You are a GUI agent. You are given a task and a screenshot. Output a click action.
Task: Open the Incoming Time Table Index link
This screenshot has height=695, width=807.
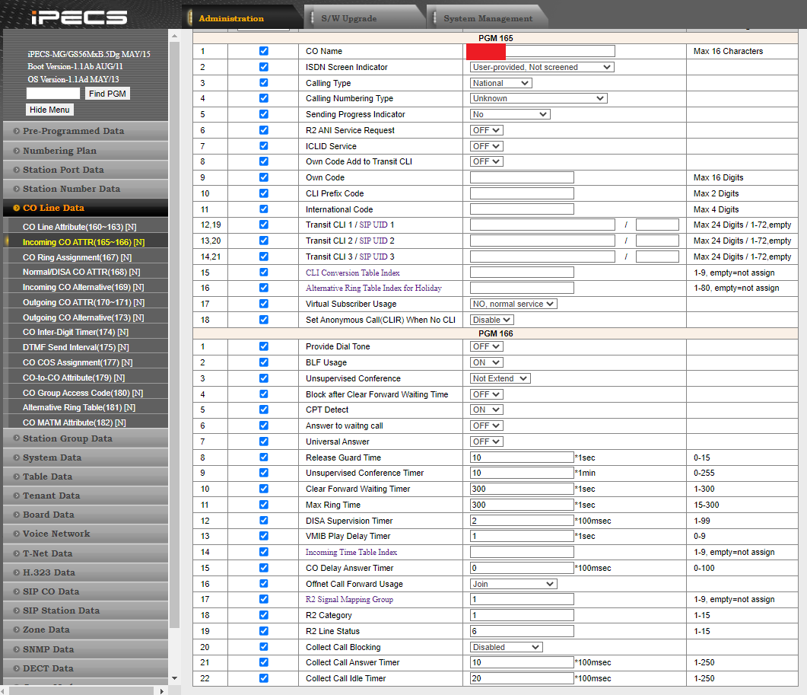[x=351, y=553]
